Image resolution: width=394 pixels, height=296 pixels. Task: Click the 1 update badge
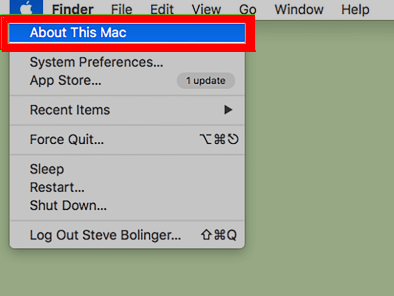click(206, 81)
